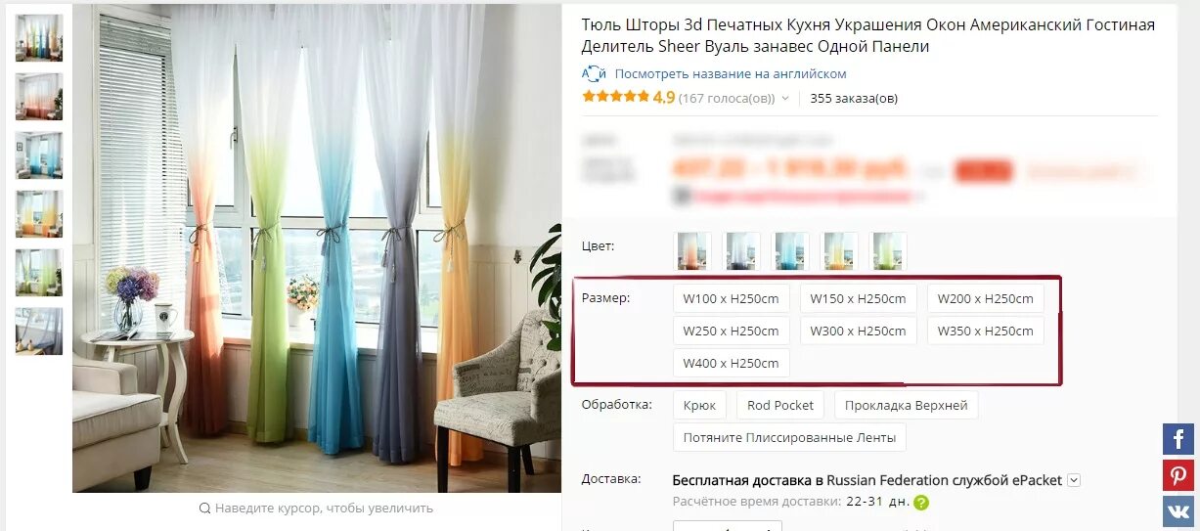Viewport: 1200px width, 531px height.
Task: Share the product on Pinterest
Action: [x=1178, y=475]
